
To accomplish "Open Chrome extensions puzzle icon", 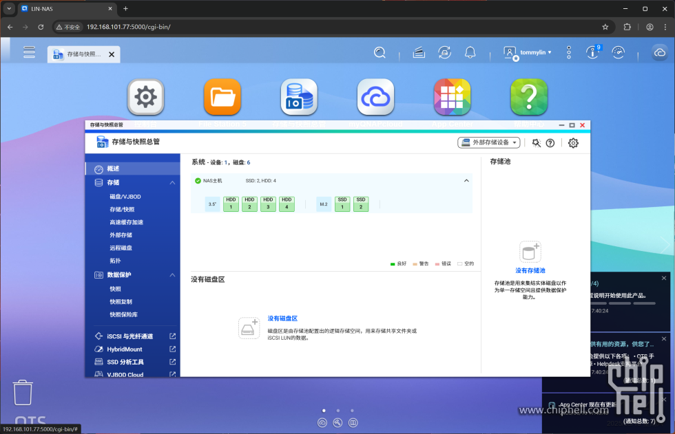I will pyautogui.click(x=627, y=27).
